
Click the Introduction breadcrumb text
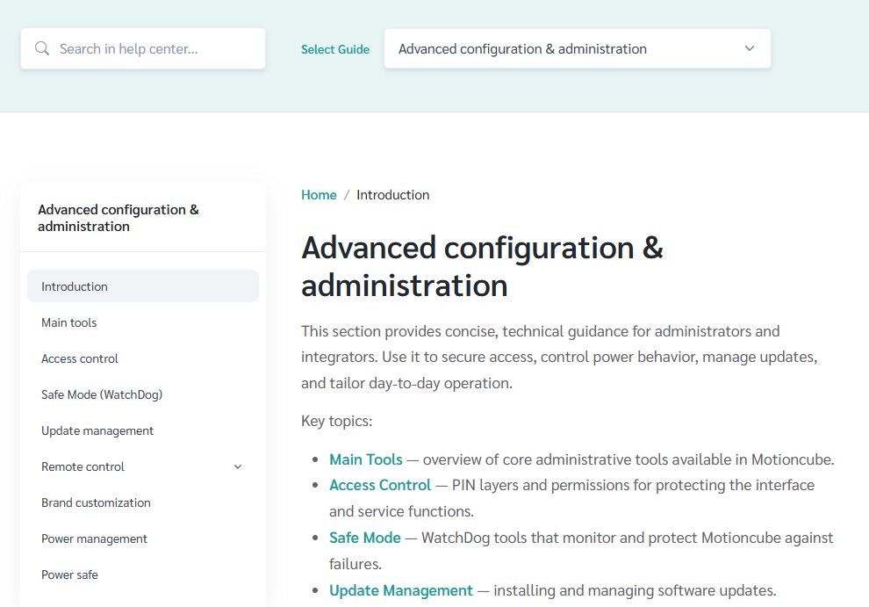pos(393,195)
